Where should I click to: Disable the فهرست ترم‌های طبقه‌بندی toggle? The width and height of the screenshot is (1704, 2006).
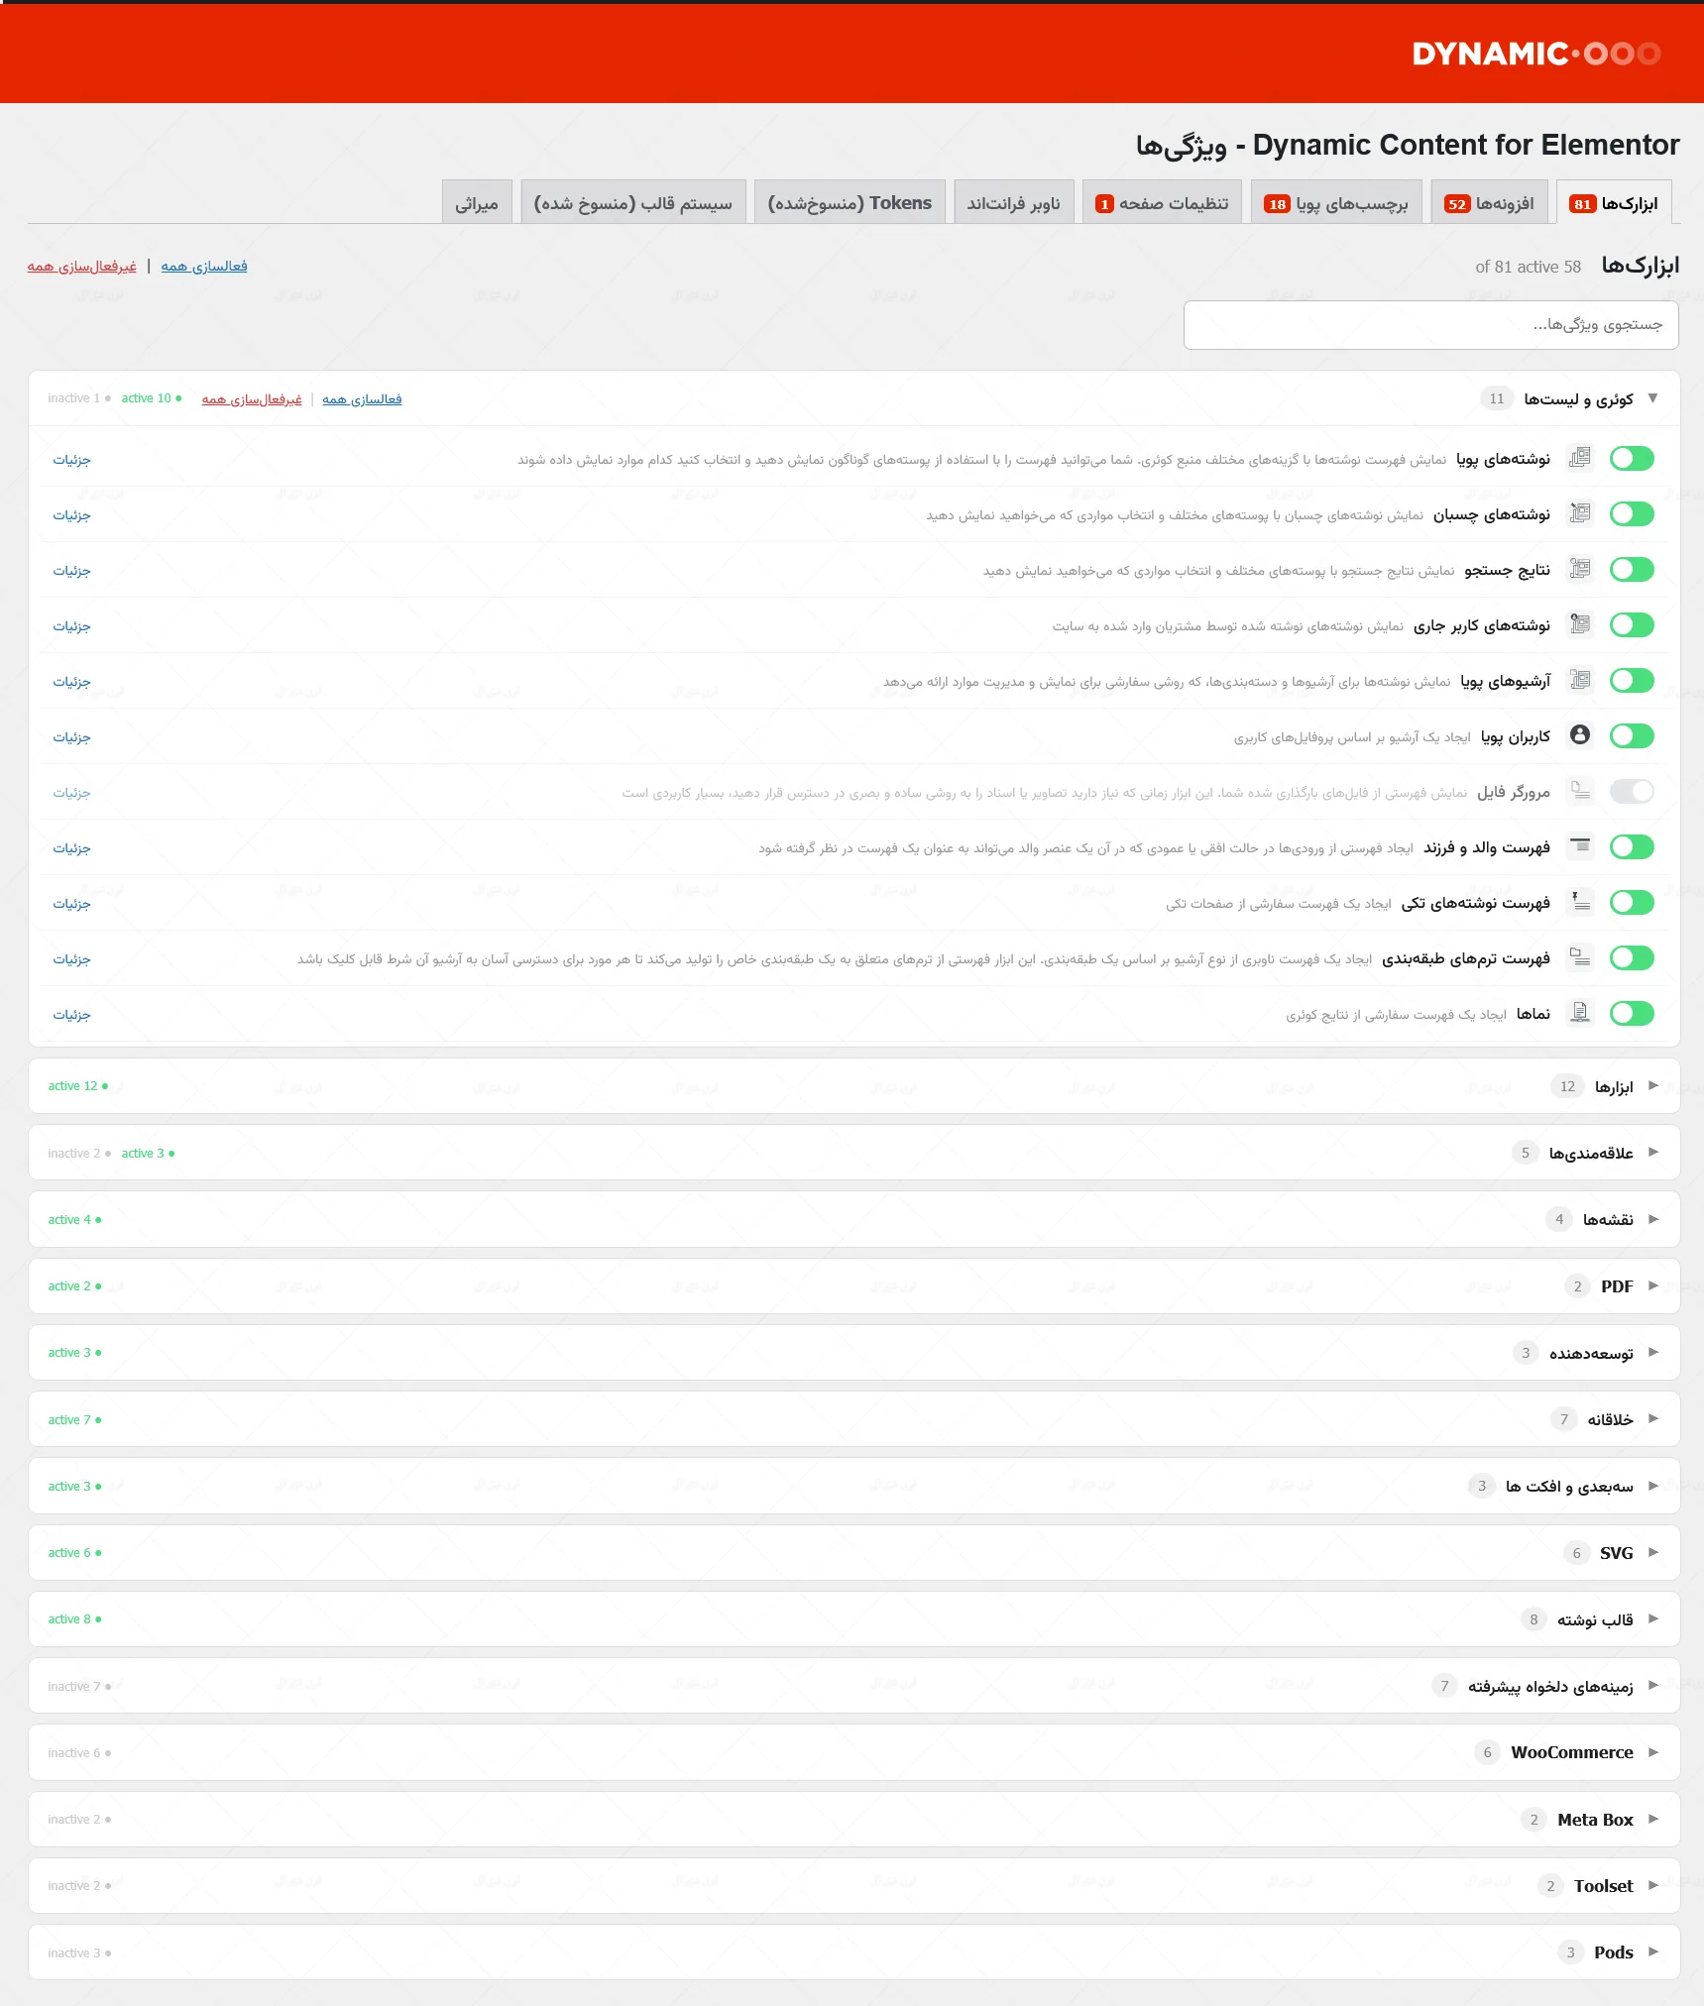pos(1632,957)
